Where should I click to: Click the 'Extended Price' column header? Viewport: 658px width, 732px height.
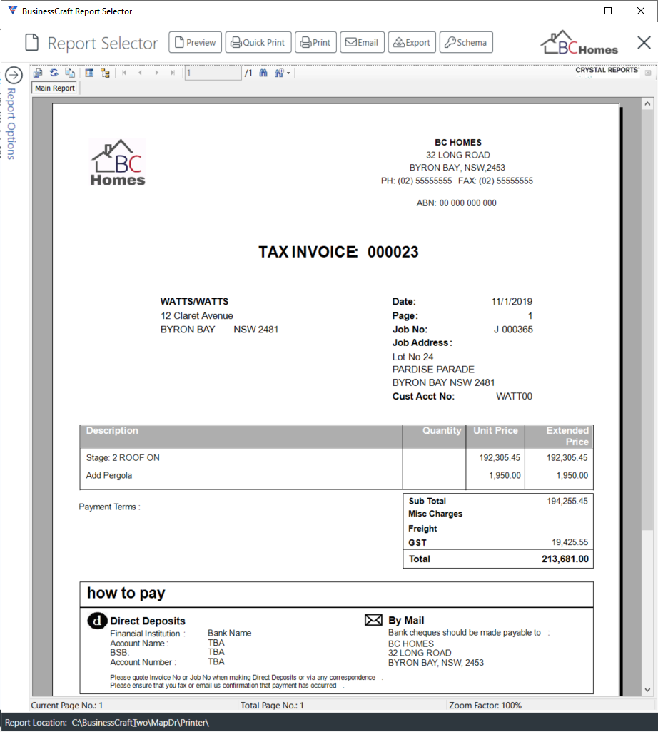[x=567, y=436]
